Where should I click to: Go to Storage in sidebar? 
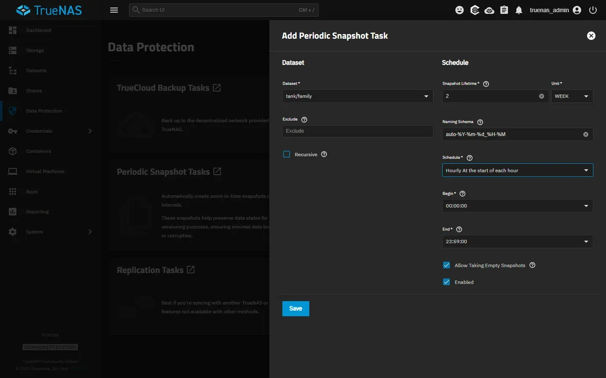[50, 50]
